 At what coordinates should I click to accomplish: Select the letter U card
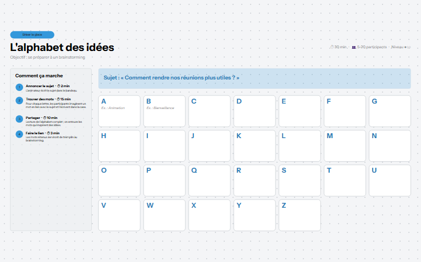point(390,180)
